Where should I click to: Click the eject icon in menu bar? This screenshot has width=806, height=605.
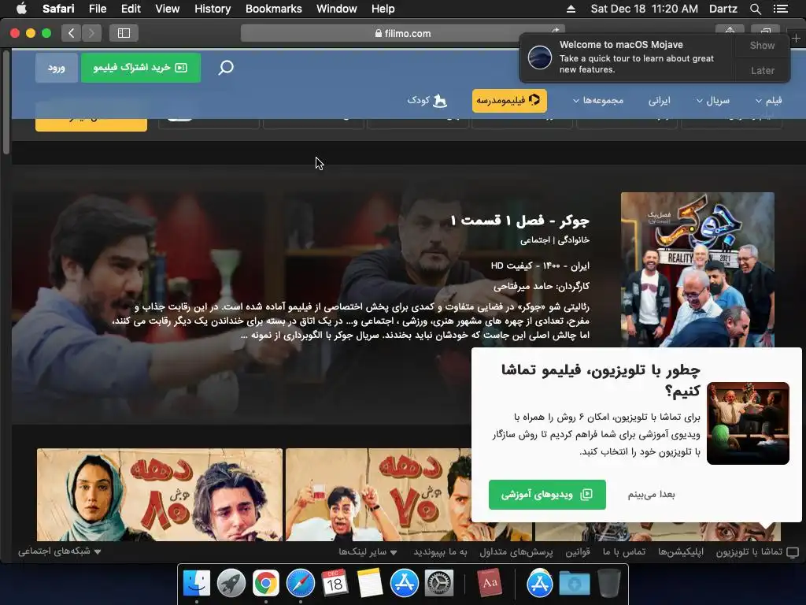coord(571,9)
